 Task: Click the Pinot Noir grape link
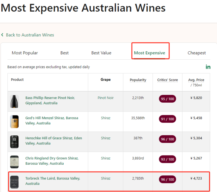pos(106,98)
